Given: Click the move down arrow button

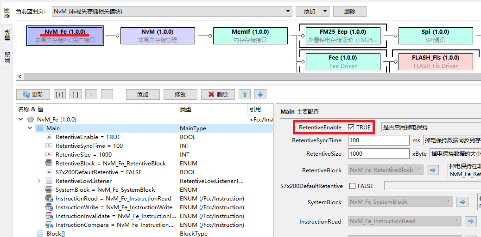Looking at the screenshot, I should (x=260, y=94).
